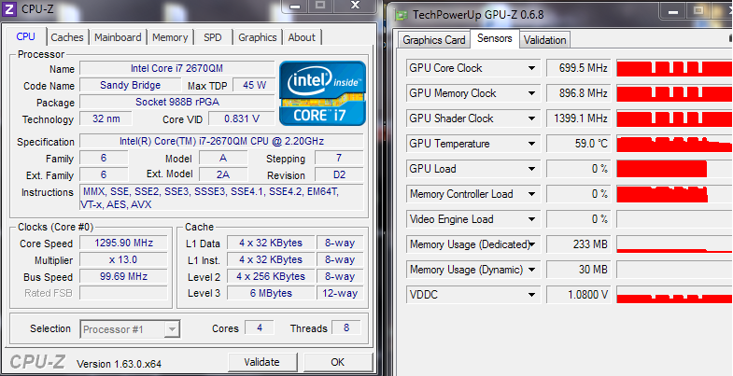Click the OK button in CPU-Z
Viewport: 733px width, 376px height.
337,362
